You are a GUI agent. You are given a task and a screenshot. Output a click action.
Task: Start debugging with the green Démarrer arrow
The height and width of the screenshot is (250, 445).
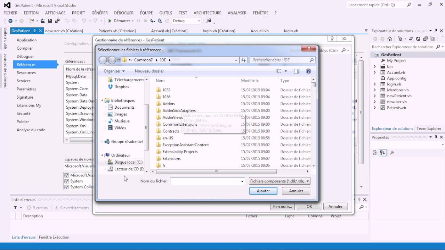(x=110, y=21)
